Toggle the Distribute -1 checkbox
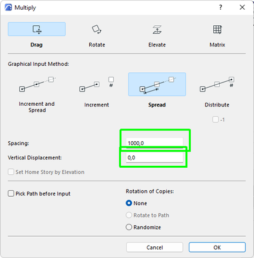 215,119
